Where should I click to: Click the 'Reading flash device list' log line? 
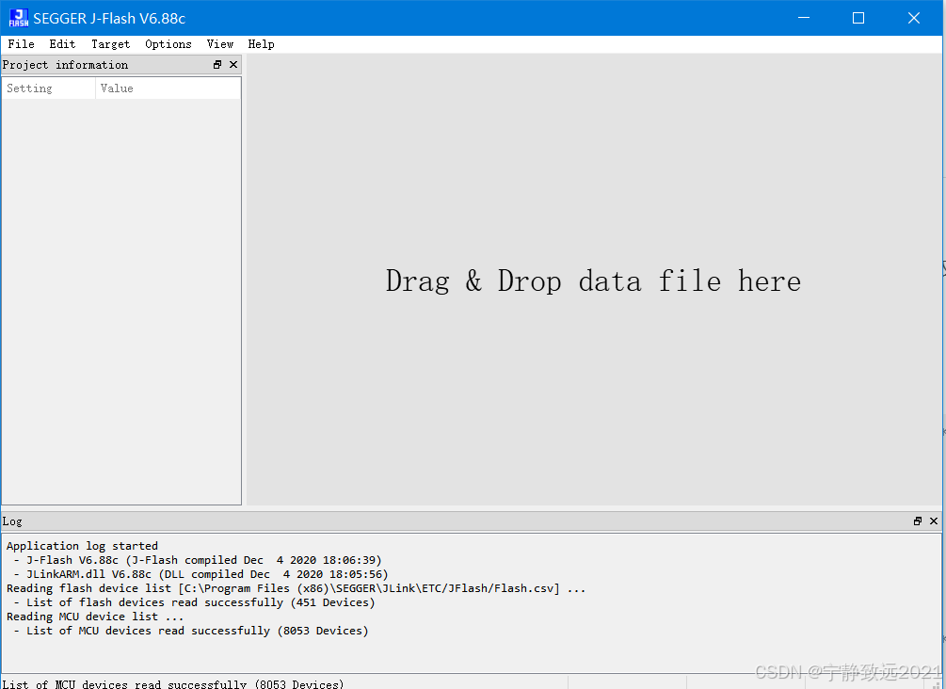click(x=296, y=588)
